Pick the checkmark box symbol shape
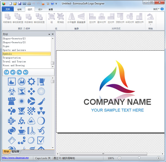The height and width of the screenshot is (162, 166). (41, 140)
